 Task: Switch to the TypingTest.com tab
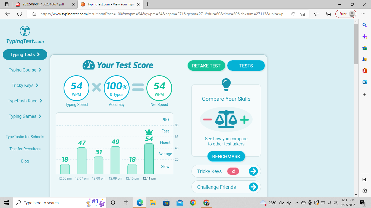(111, 4)
